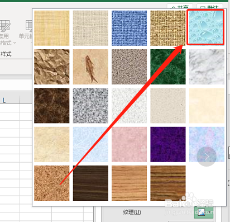Apply the Purple mesh texture
Viewport: 230px width, 222px height.
pyautogui.click(x=168, y=144)
